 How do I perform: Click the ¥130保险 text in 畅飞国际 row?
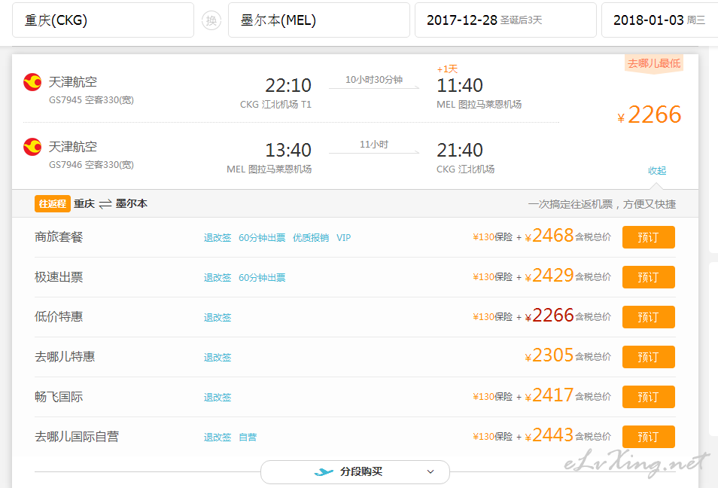click(x=493, y=397)
